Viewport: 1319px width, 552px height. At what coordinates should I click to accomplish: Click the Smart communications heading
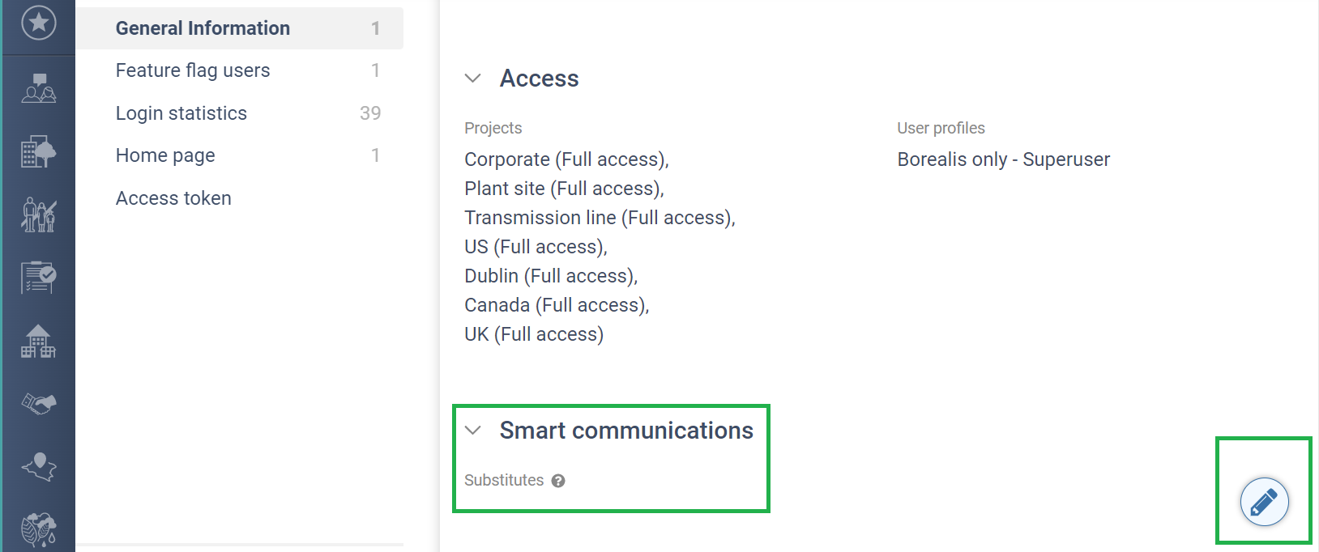coord(626,431)
